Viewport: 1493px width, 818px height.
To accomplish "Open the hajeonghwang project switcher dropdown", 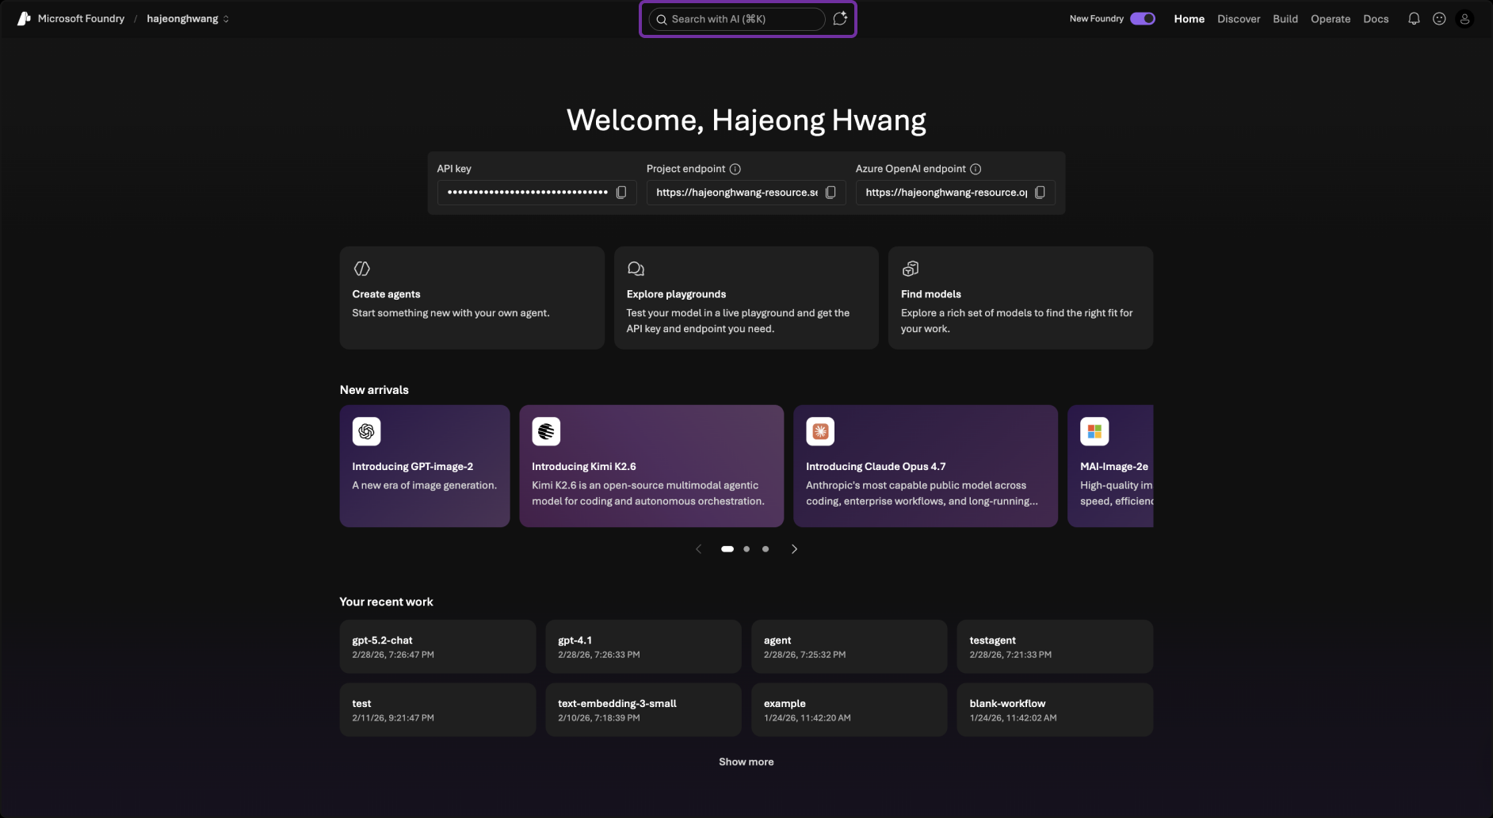I will click(188, 19).
